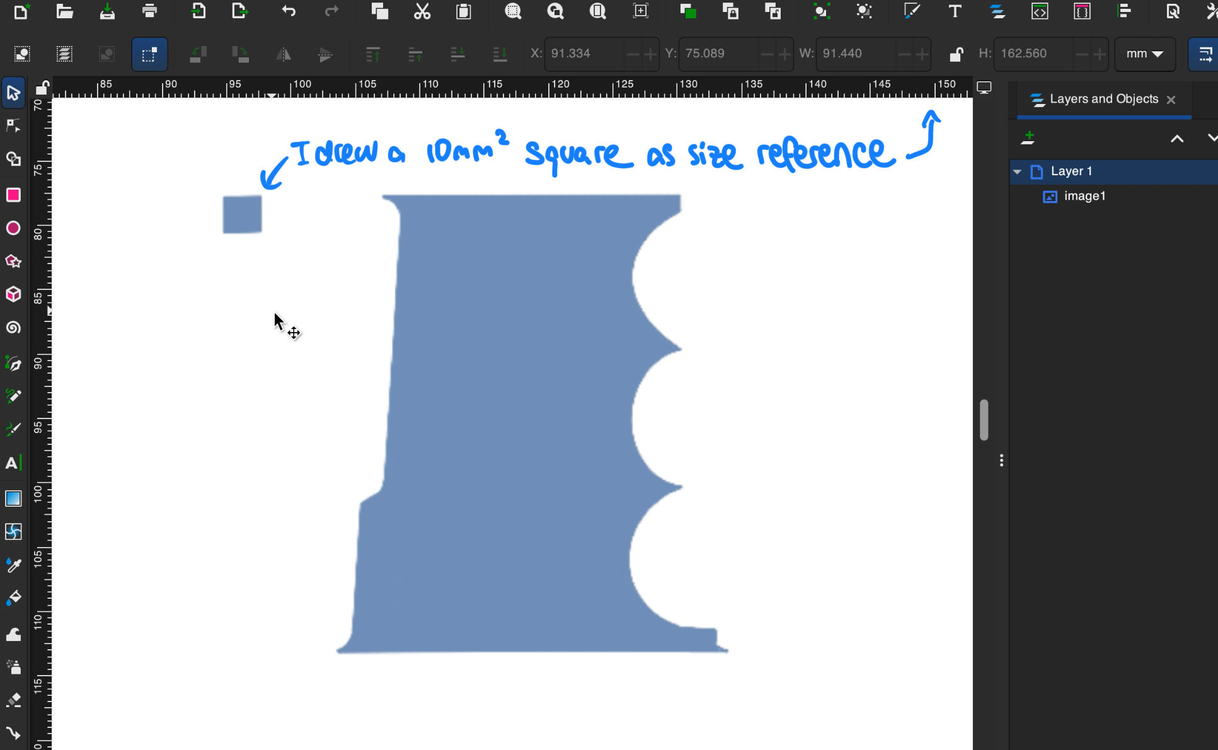Toggle the guide lock above the rulers
1218x750 pixels.
[42, 88]
